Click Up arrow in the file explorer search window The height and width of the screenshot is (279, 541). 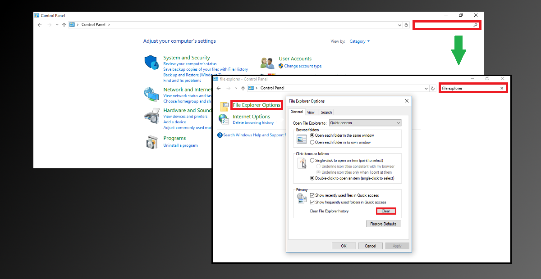(243, 88)
